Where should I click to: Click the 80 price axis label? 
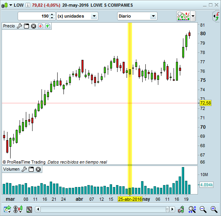pyautogui.click(x=203, y=34)
